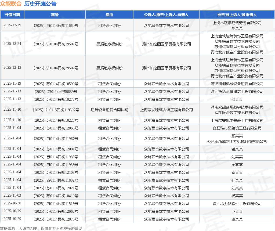Screen dimensions: 275x231
Task: Click the 众能联合 title text
Action: 11,4
